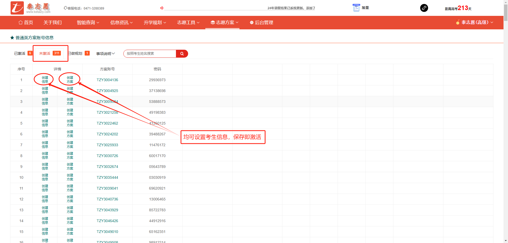This screenshot has width=508, height=243.
Task: Select the 未激活 tab
Action: (x=45, y=53)
